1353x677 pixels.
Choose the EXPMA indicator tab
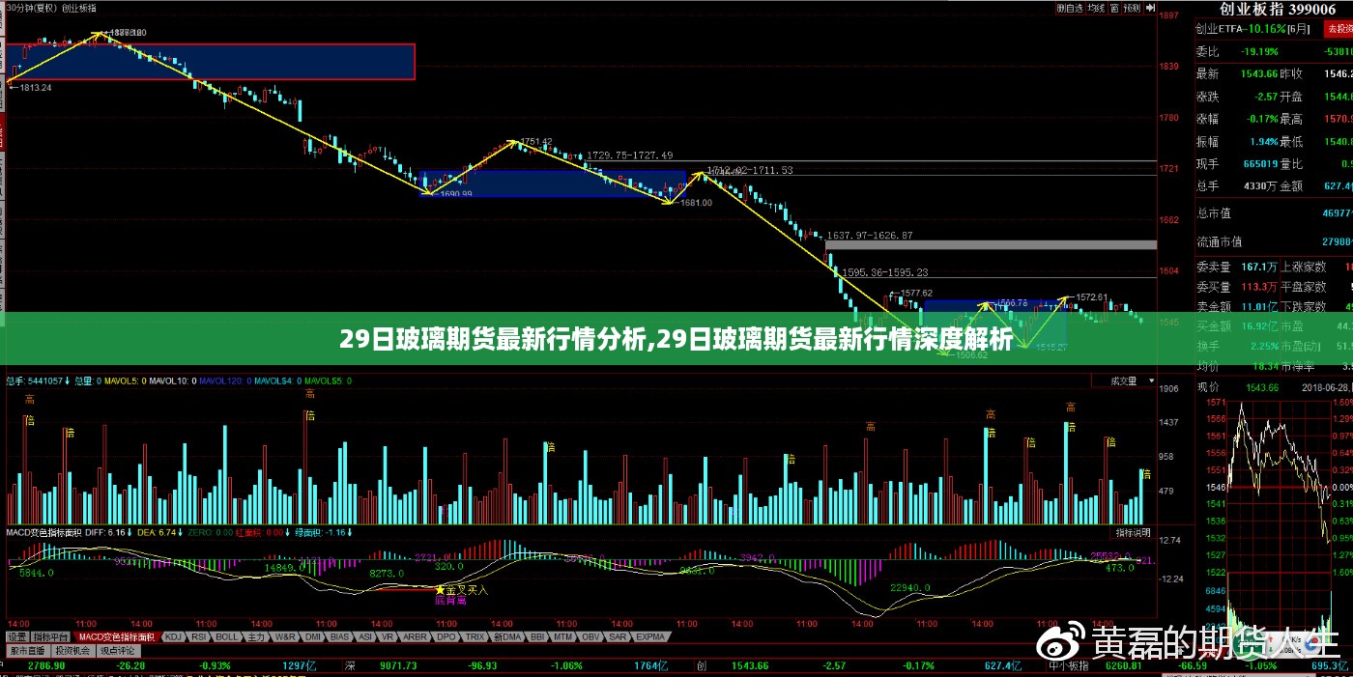650,637
